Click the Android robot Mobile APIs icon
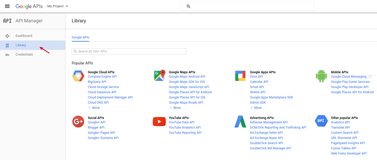Viewport: 377px width, 160px height. (x=321, y=76)
